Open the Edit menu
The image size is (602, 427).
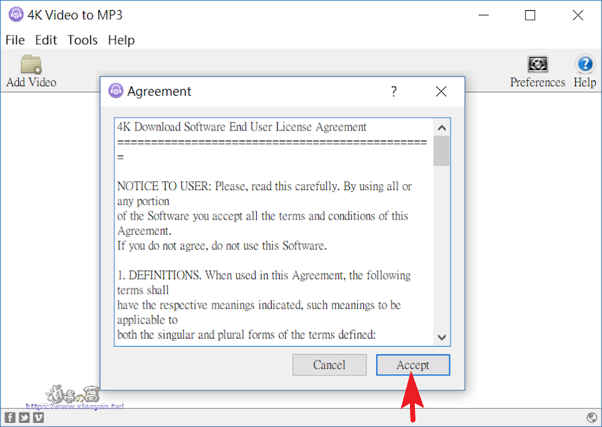[45, 40]
